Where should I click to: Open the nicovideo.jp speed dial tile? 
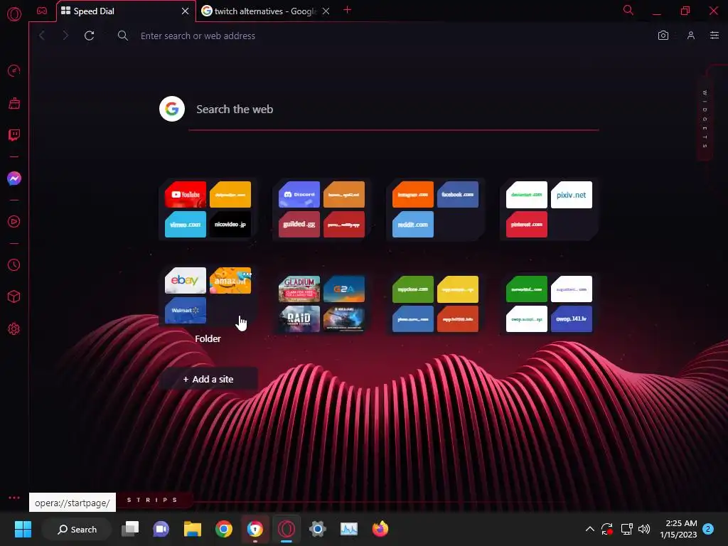[230, 224]
